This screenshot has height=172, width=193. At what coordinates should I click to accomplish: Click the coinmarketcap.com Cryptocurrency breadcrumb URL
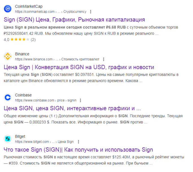(x=50, y=12)
